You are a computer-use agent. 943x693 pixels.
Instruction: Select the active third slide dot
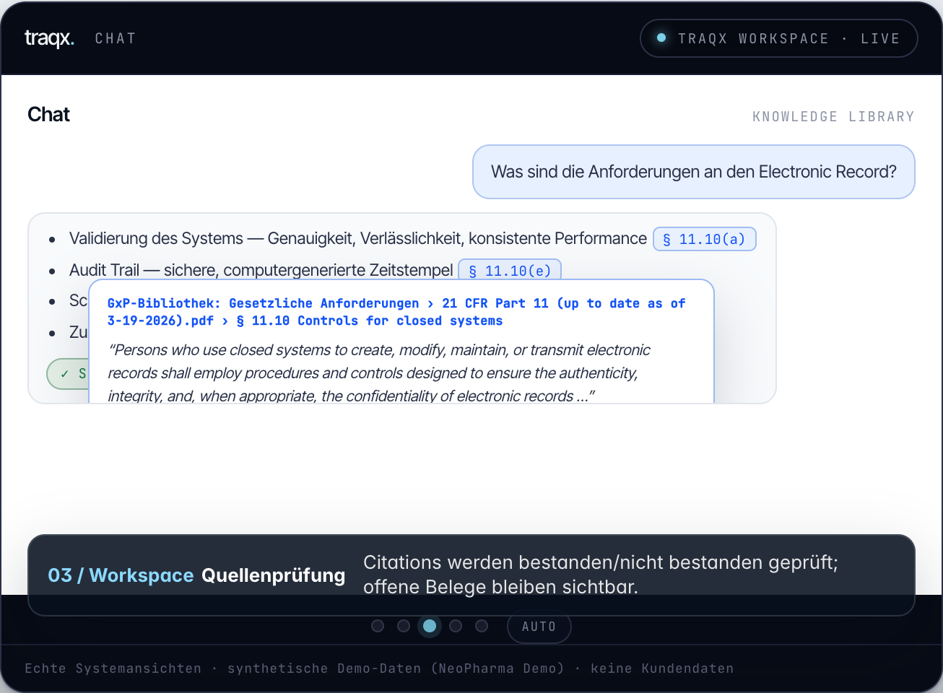pos(430,626)
